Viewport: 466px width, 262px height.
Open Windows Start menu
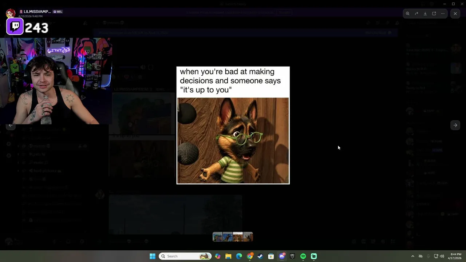153,256
